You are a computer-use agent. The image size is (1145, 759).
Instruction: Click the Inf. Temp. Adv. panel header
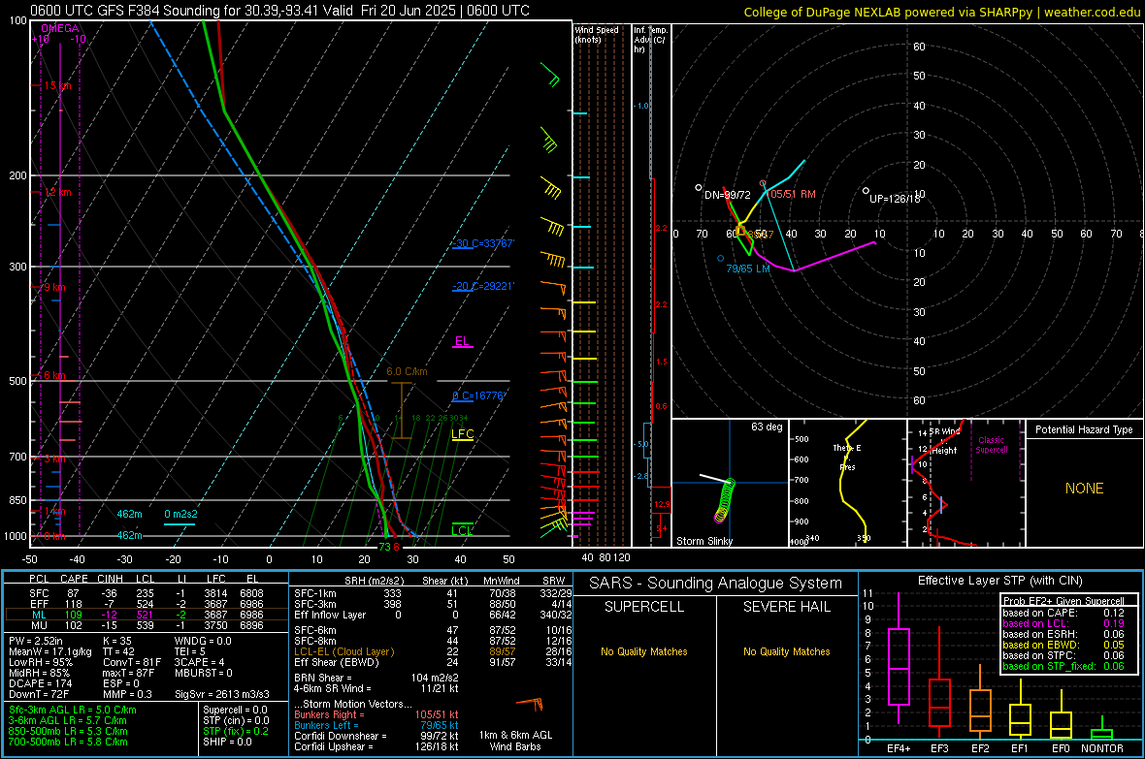[x=650, y=40]
